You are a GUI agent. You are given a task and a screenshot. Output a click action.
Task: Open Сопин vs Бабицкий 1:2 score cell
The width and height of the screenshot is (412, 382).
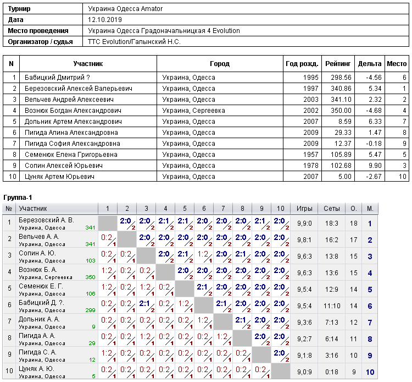pos(204,257)
